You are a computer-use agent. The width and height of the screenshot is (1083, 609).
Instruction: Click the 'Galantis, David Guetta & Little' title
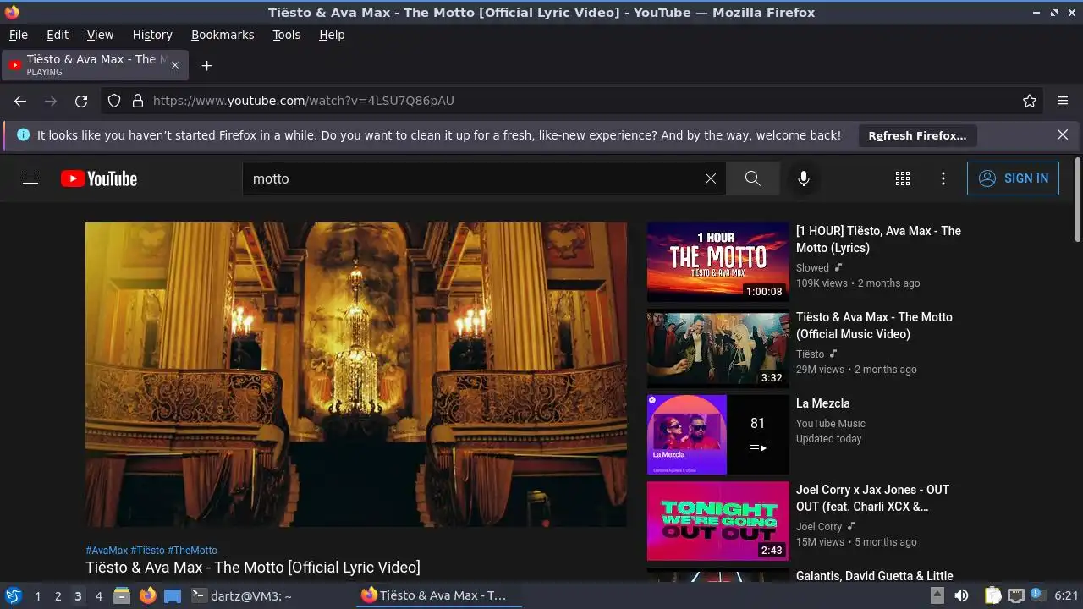tap(874, 576)
